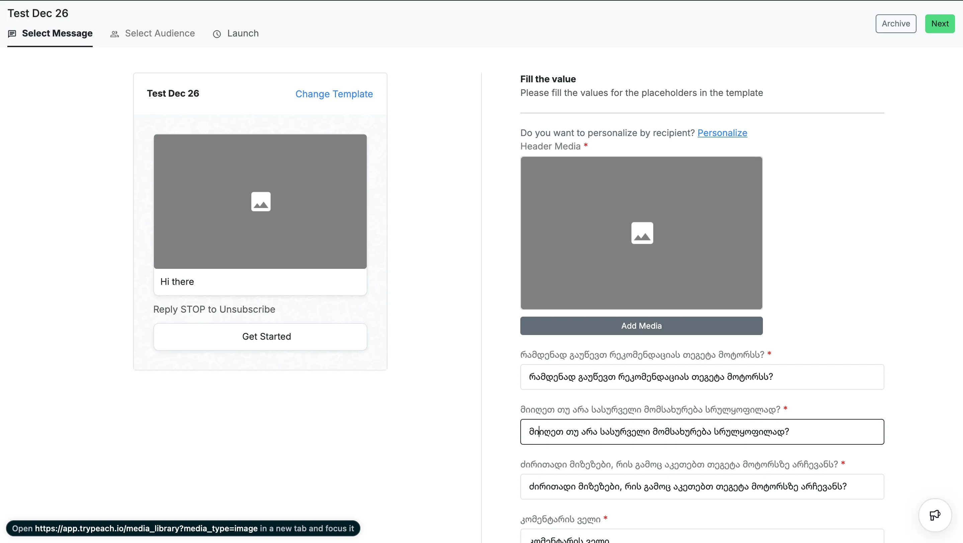963x543 pixels.
Task: Click the Personalize link
Action: (722, 133)
